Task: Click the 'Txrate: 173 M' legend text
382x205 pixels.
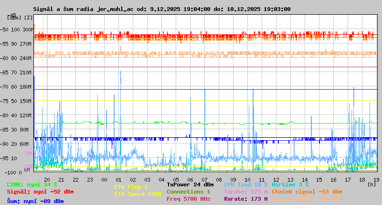Action: tap(246, 192)
